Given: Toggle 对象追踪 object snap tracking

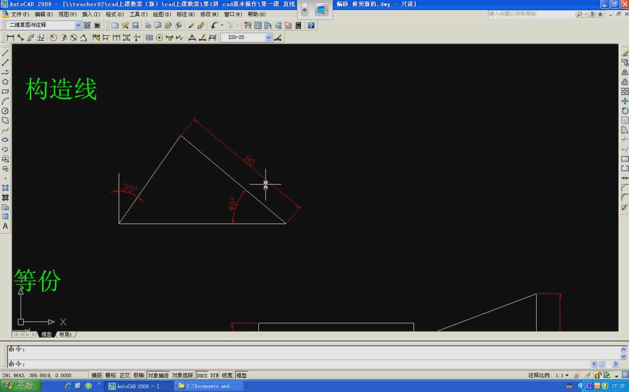Looking at the screenshot, I should pyautogui.click(x=182, y=375).
